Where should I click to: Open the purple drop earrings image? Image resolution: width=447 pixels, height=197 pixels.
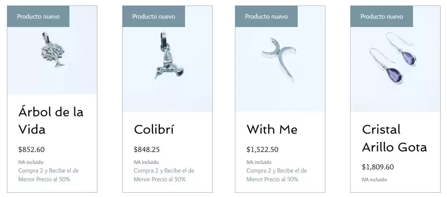click(393, 58)
